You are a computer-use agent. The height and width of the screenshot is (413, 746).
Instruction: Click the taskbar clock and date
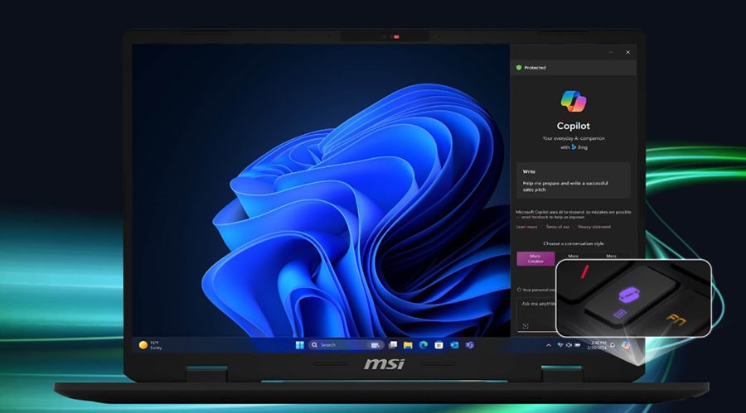(x=598, y=345)
